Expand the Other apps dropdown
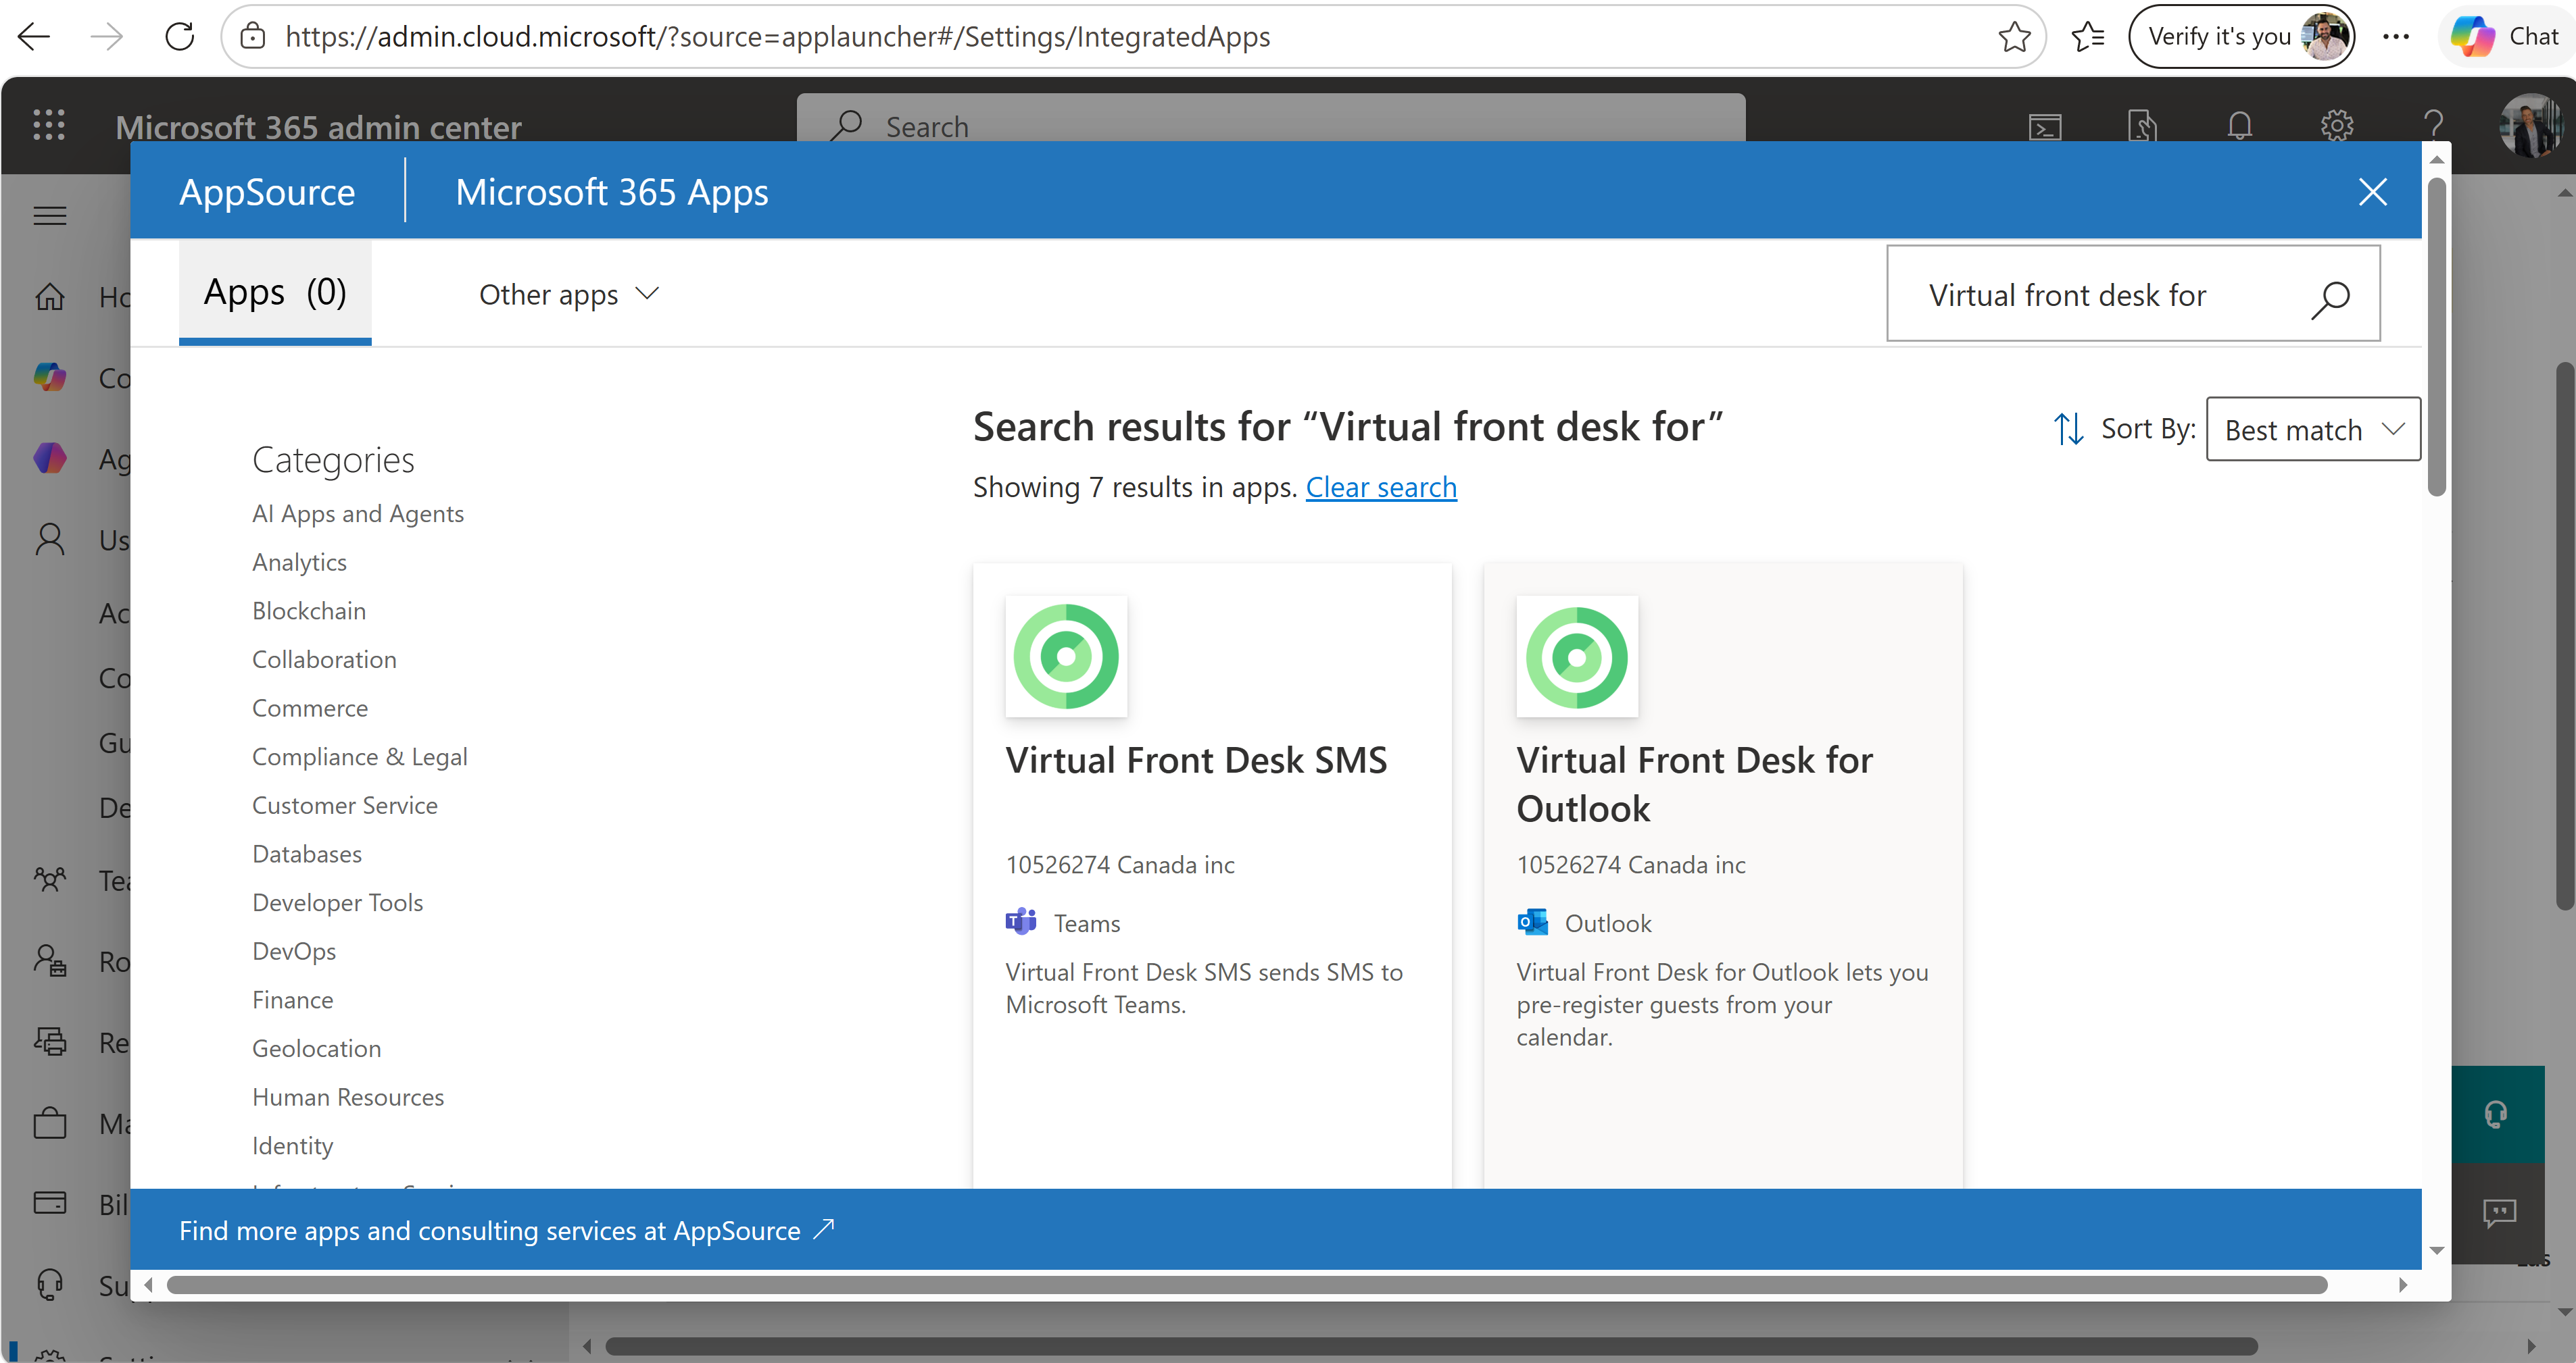 [568, 294]
